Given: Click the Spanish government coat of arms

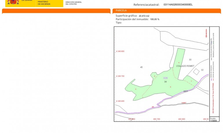Looking at the screenshot, I should [13, 2].
